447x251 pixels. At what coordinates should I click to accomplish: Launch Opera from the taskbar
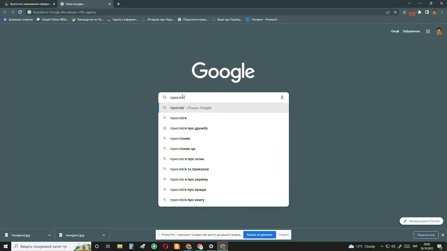pyautogui.click(x=166, y=246)
